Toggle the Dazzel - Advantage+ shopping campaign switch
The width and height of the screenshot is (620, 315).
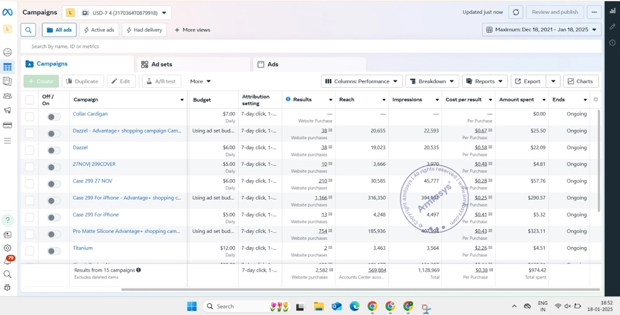[54, 134]
